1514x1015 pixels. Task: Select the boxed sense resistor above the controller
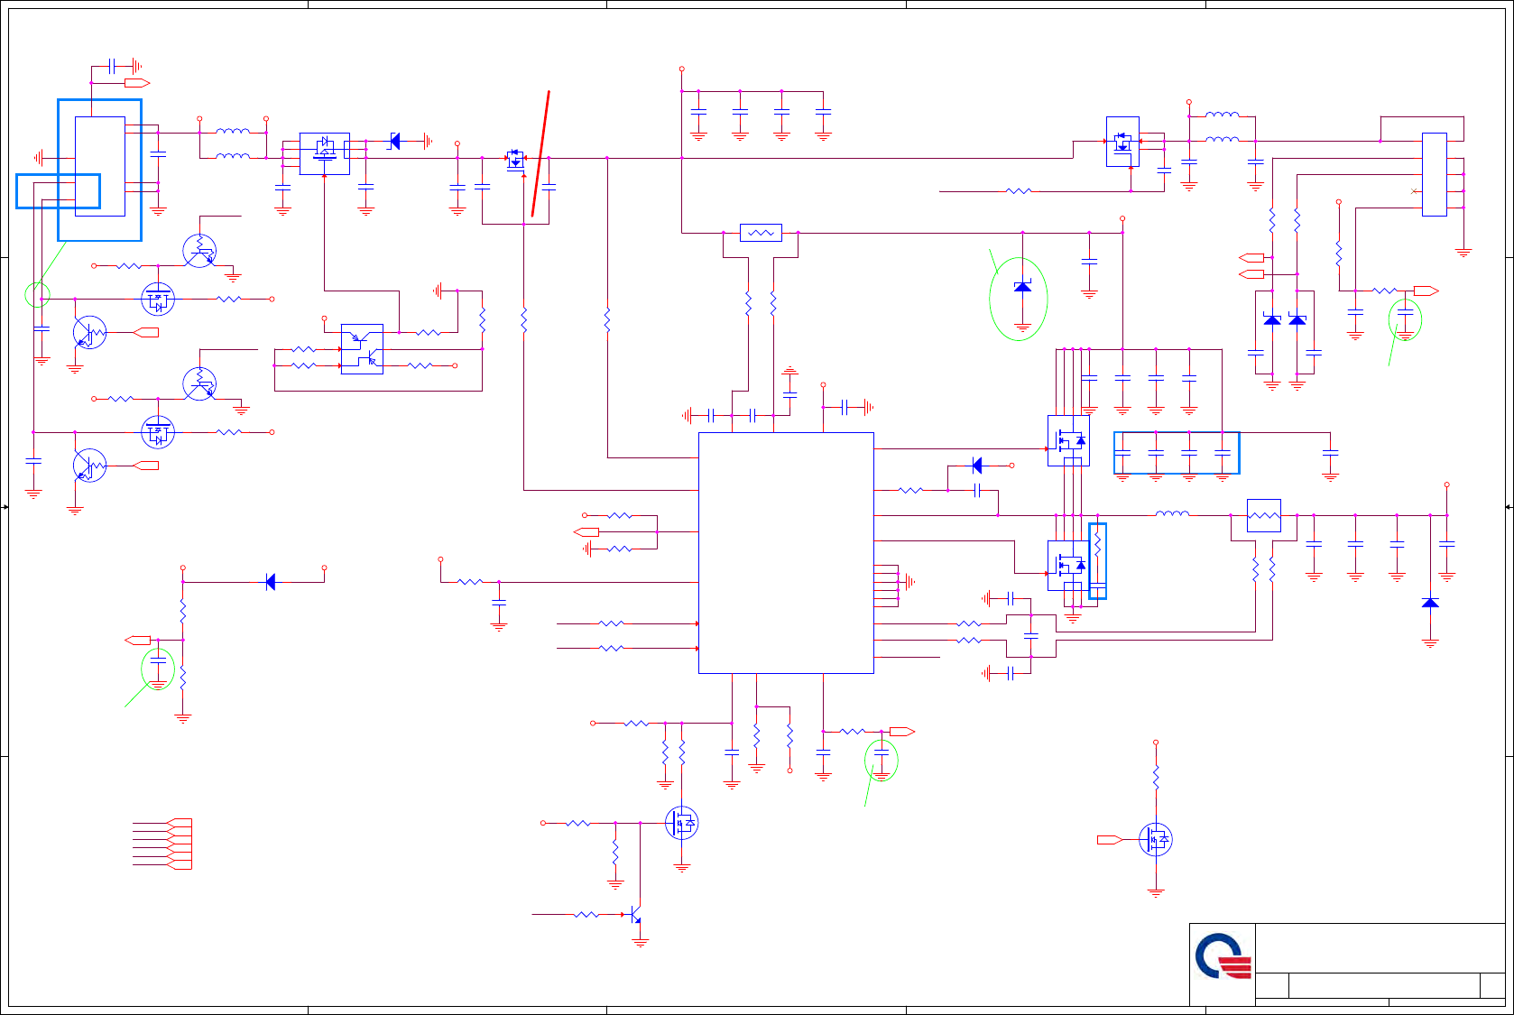761,233
